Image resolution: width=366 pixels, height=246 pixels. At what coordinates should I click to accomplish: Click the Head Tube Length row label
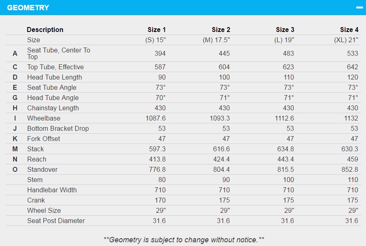click(54, 77)
